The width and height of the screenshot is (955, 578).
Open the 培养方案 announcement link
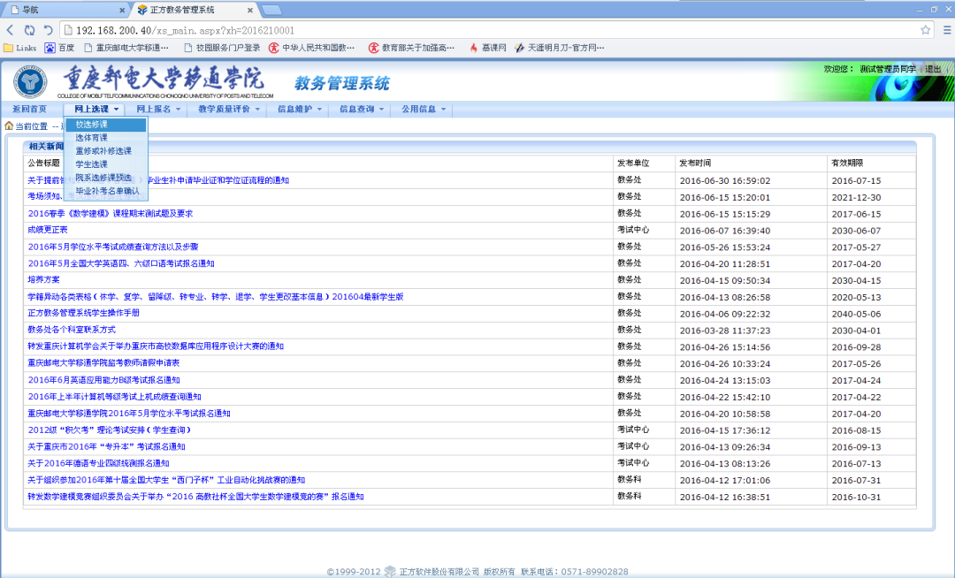pyautogui.click(x=43, y=280)
